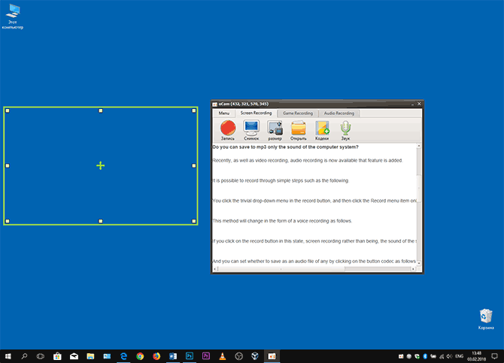Click the line 'You click the trivial drop-down menu'
The height and width of the screenshot is (363, 504).
pos(314,201)
